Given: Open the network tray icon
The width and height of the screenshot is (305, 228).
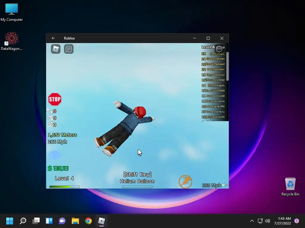Looking at the screenshot, I should pos(260,221).
